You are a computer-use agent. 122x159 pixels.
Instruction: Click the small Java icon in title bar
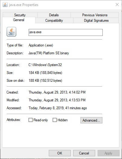click(x=5, y=5)
